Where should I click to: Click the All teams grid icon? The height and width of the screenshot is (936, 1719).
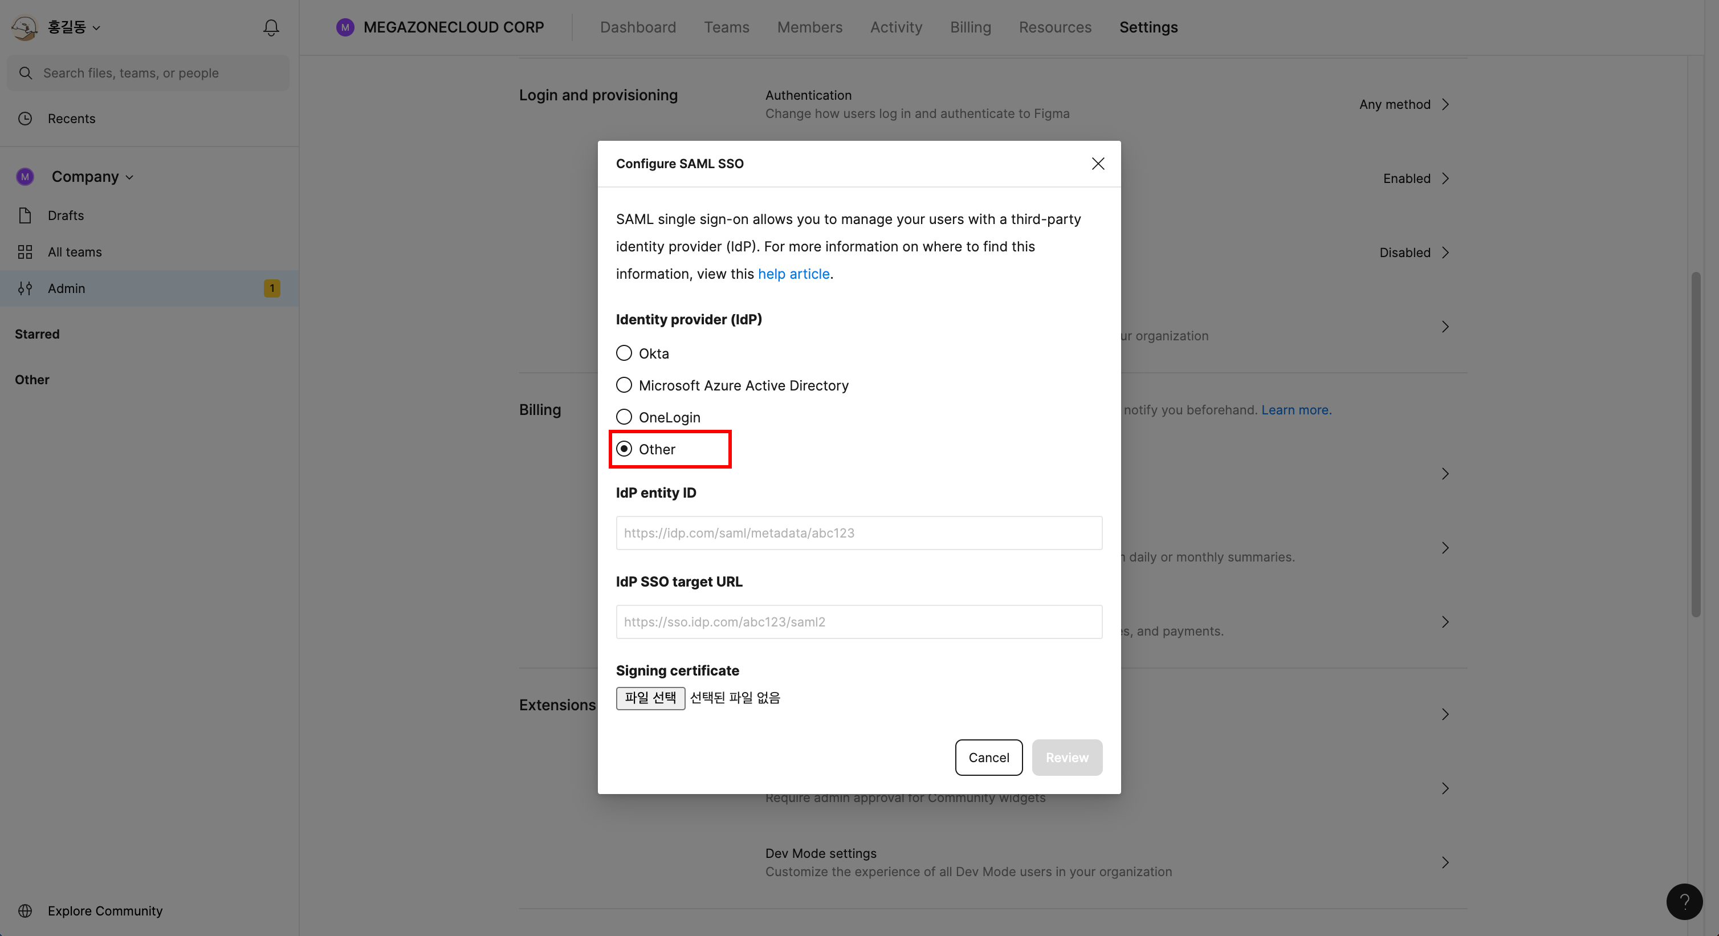pyautogui.click(x=25, y=252)
